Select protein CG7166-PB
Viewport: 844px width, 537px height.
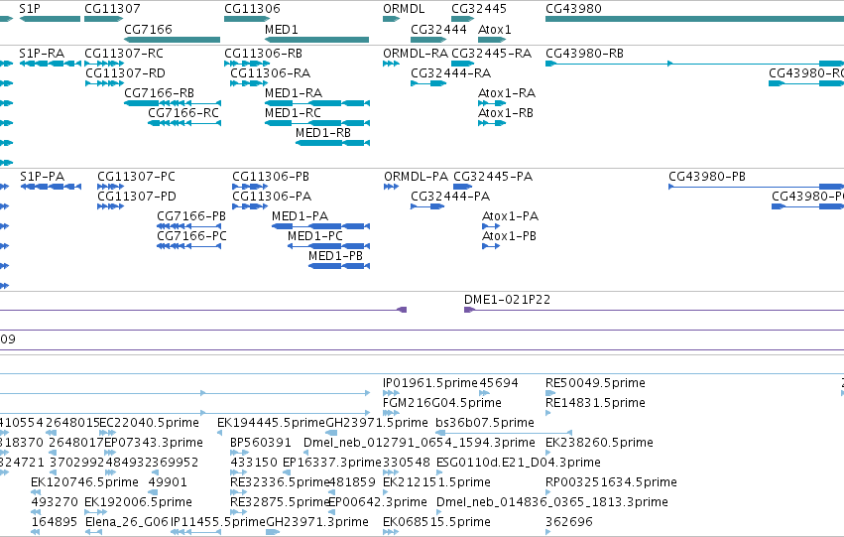(188, 226)
